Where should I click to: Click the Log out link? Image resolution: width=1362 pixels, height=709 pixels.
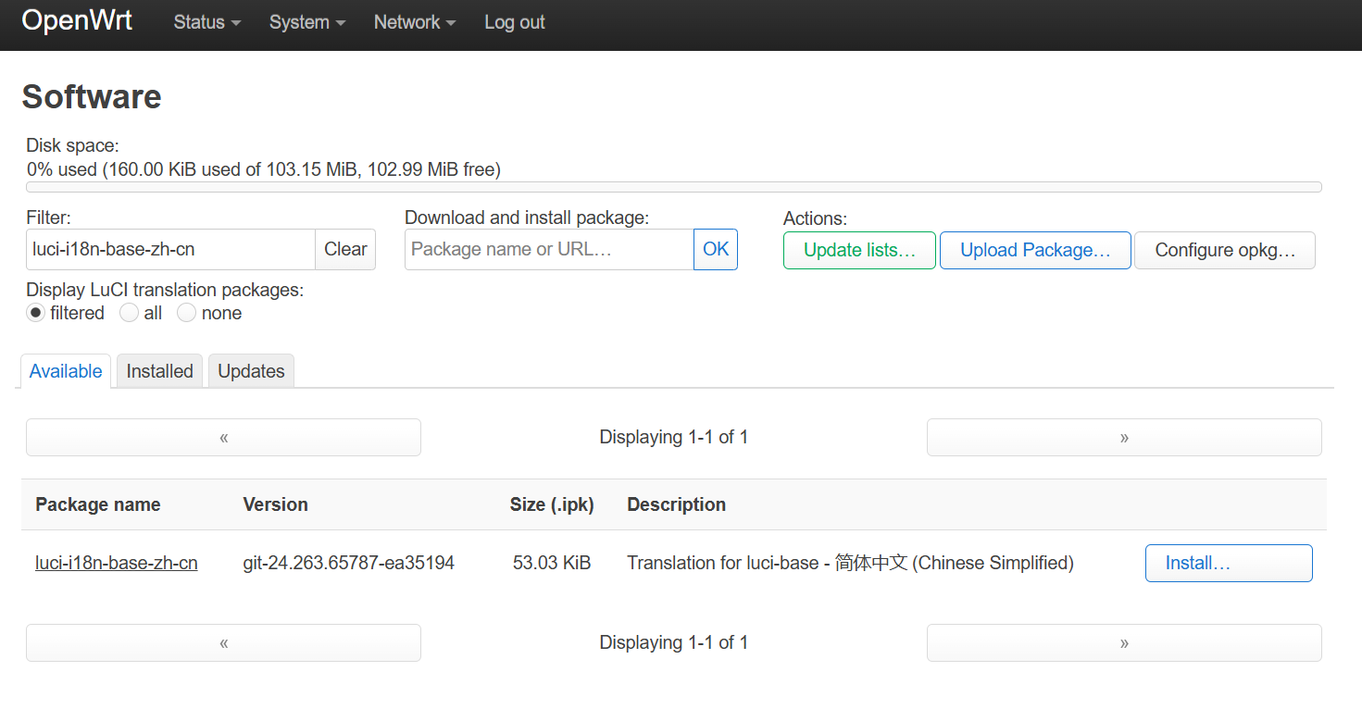point(514,22)
